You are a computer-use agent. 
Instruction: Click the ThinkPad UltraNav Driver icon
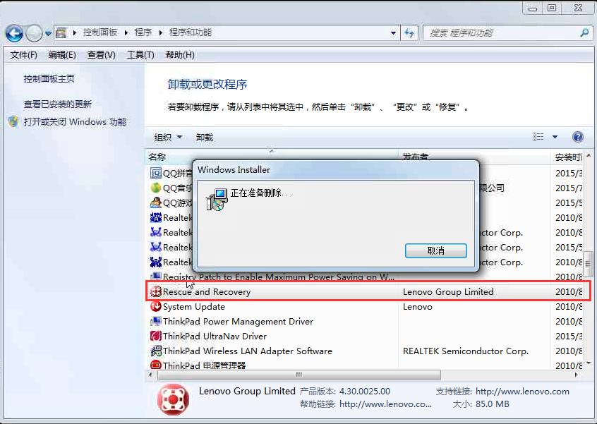[x=156, y=337]
